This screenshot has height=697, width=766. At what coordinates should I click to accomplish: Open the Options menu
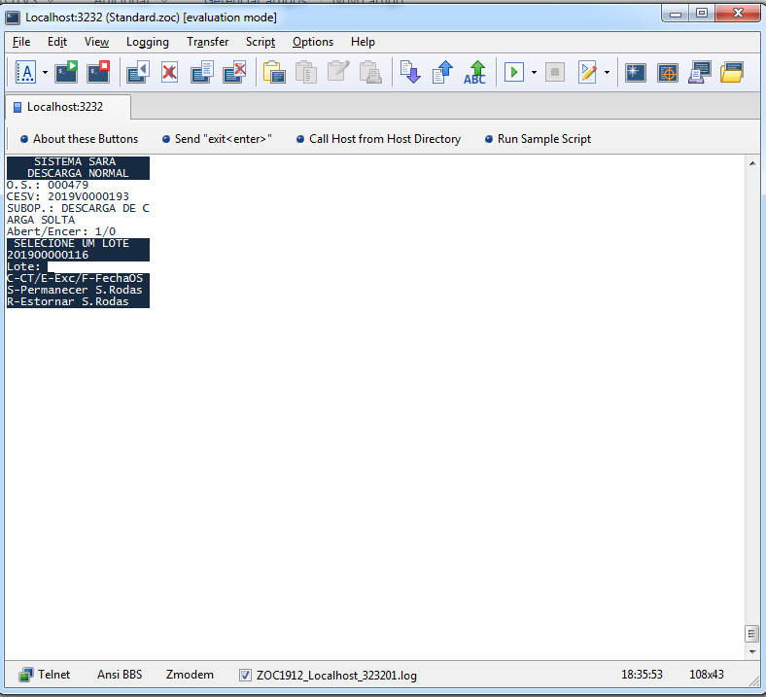(x=313, y=42)
